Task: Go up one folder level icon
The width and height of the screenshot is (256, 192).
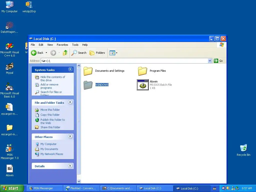Action: pyautogui.click(x=65, y=53)
